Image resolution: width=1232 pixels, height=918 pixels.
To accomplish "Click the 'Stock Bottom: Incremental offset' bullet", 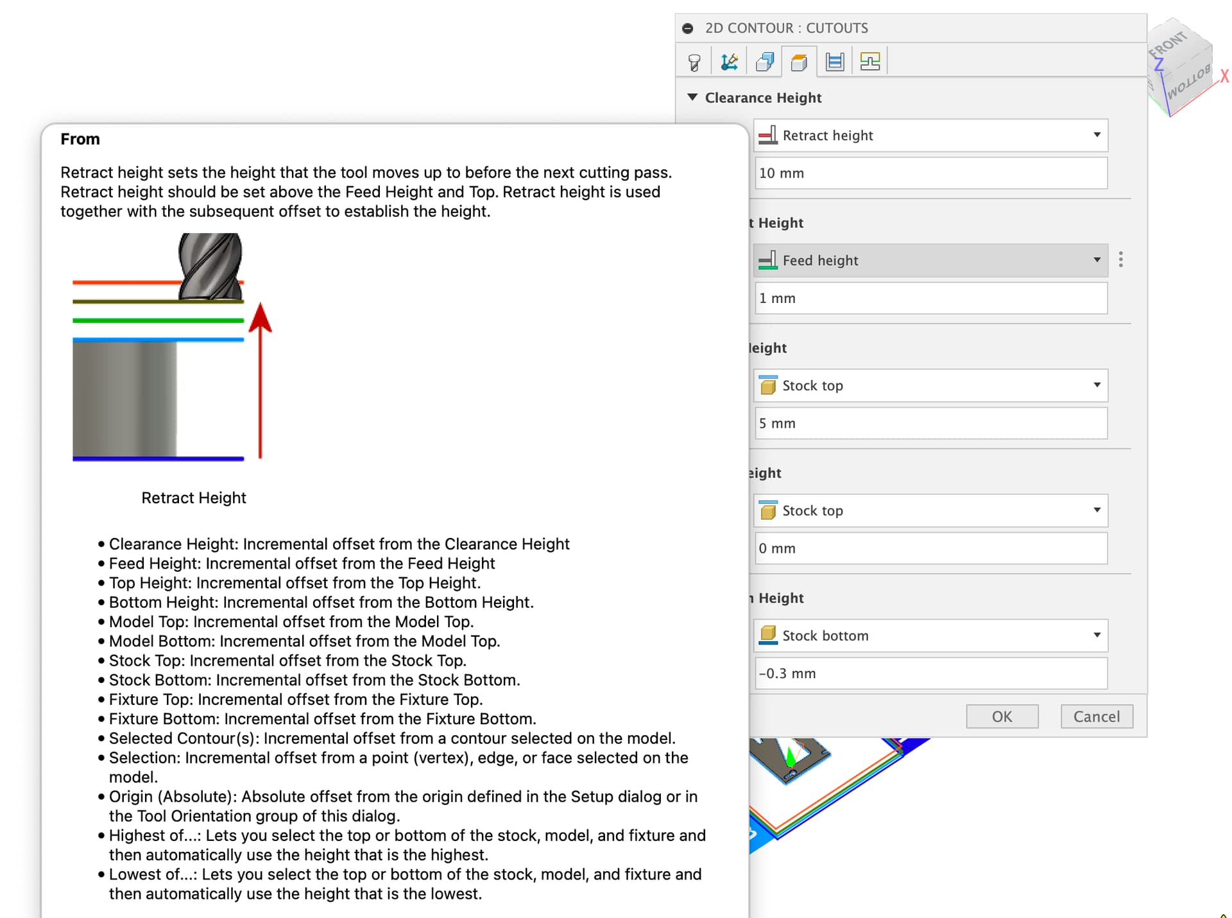I will (x=314, y=680).
